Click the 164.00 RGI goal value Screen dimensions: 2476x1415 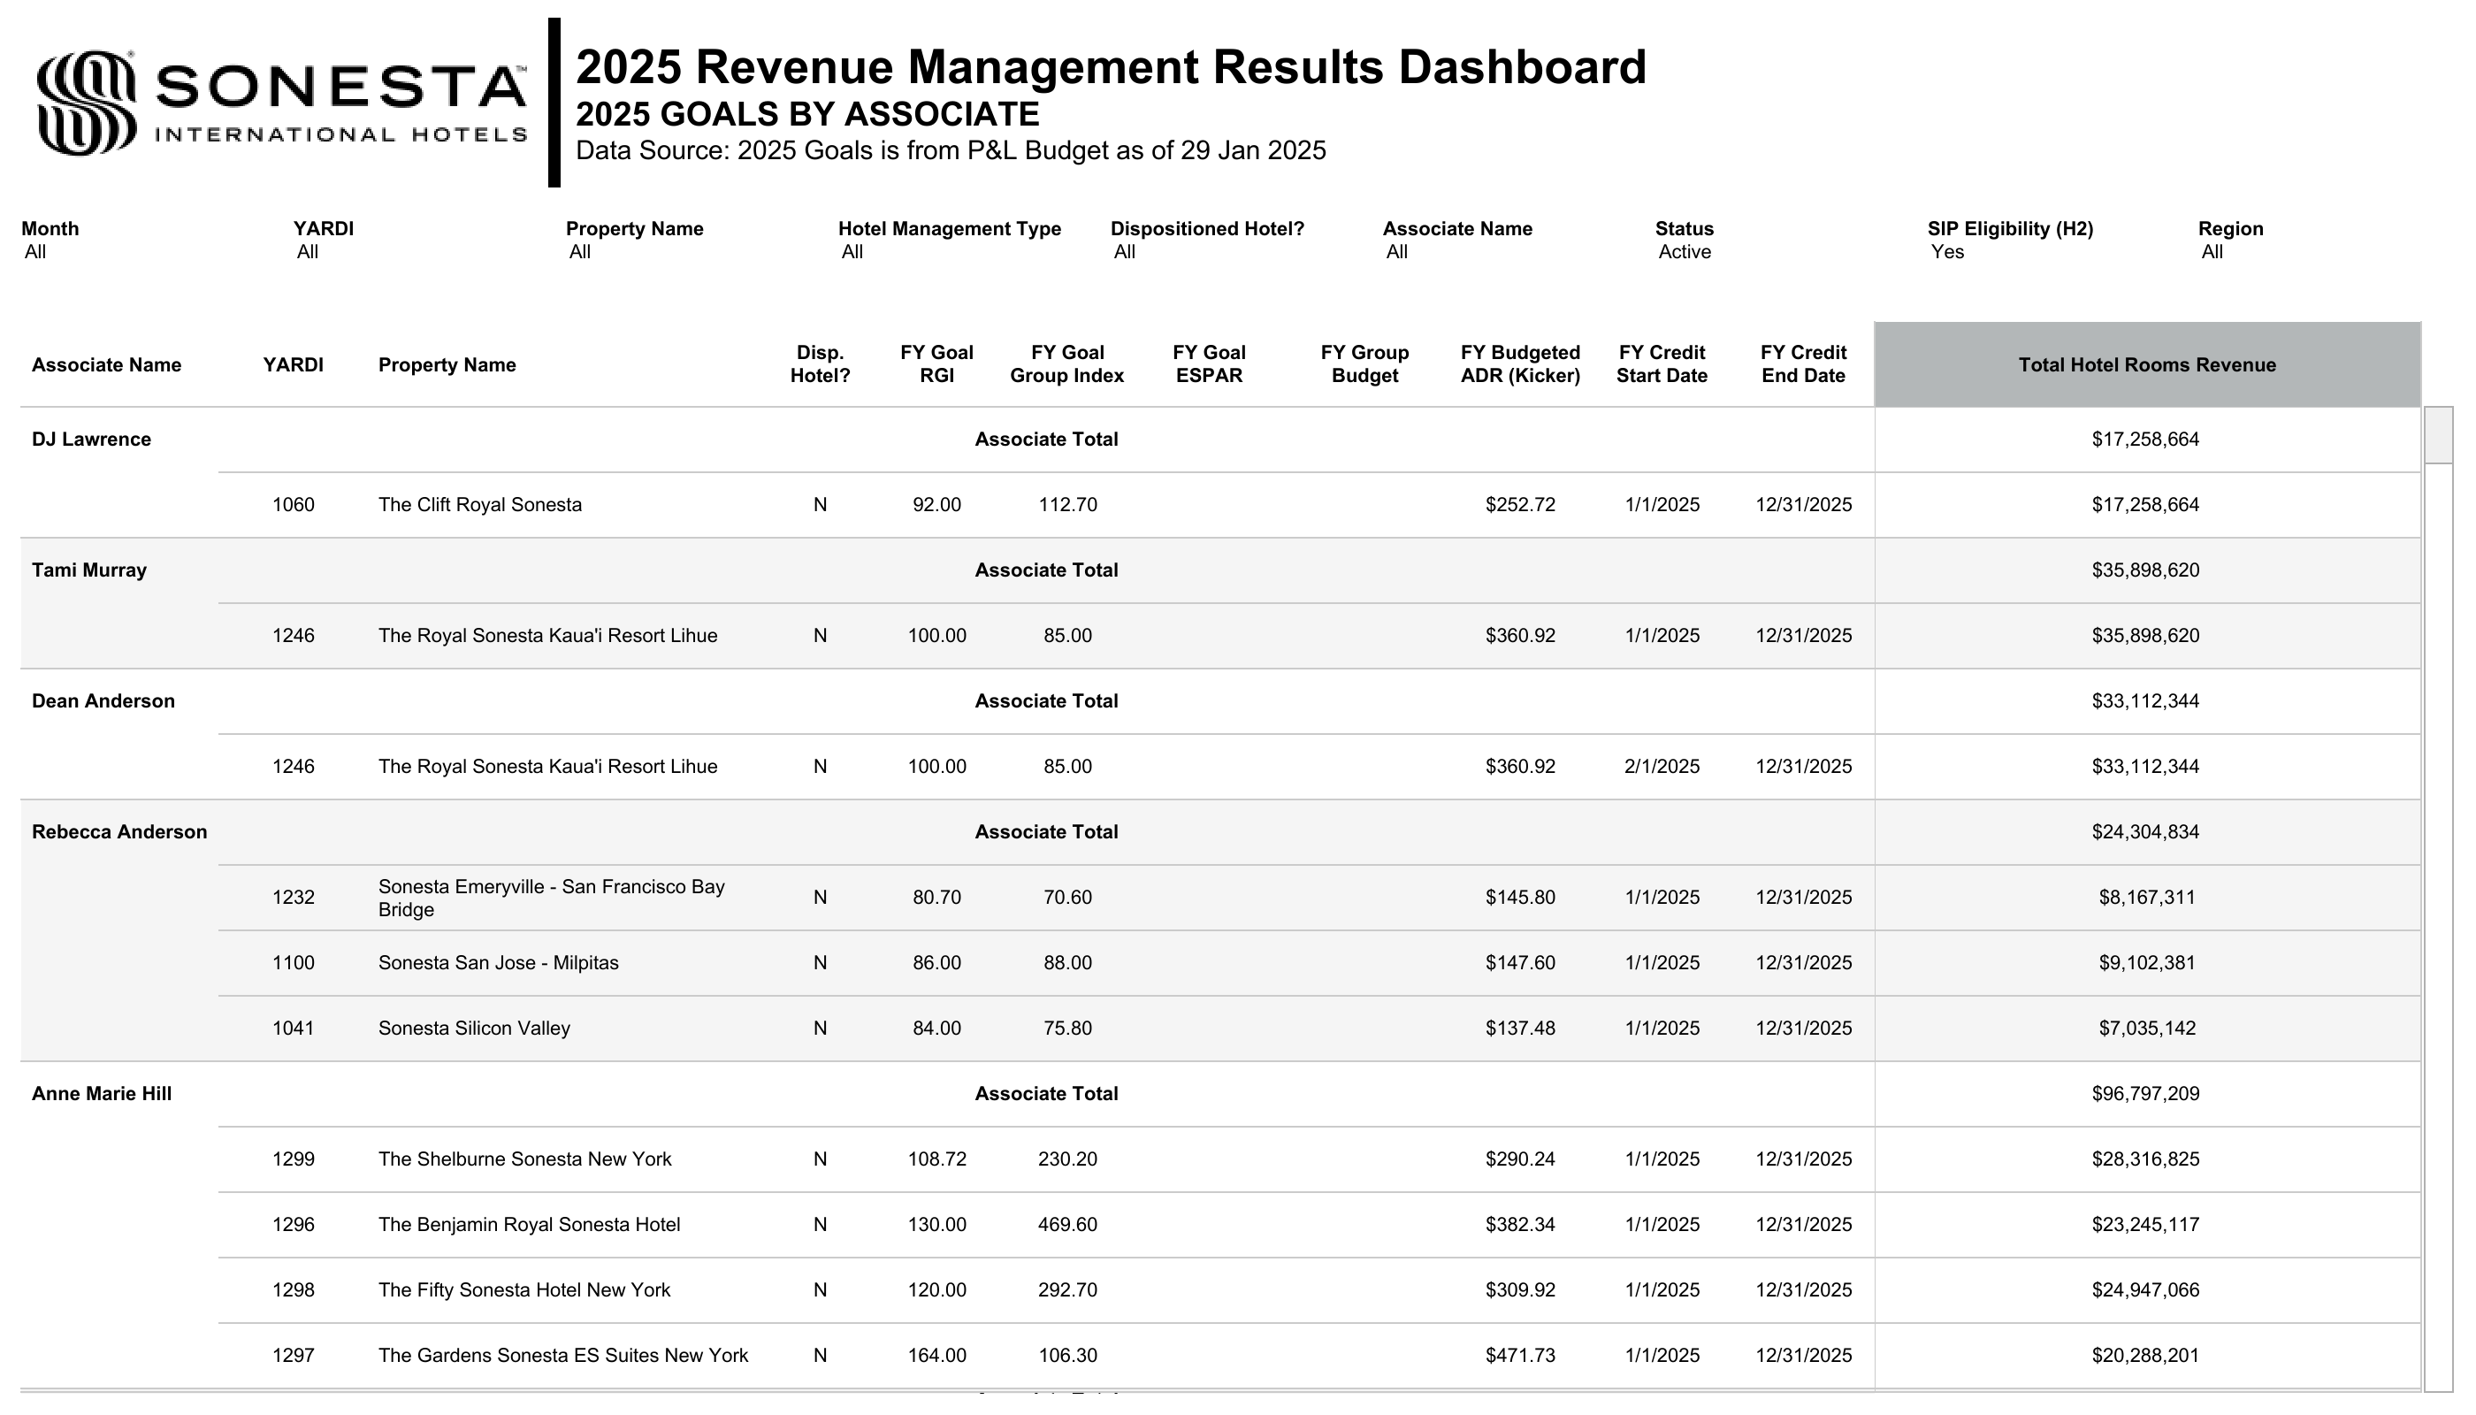tap(936, 1356)
